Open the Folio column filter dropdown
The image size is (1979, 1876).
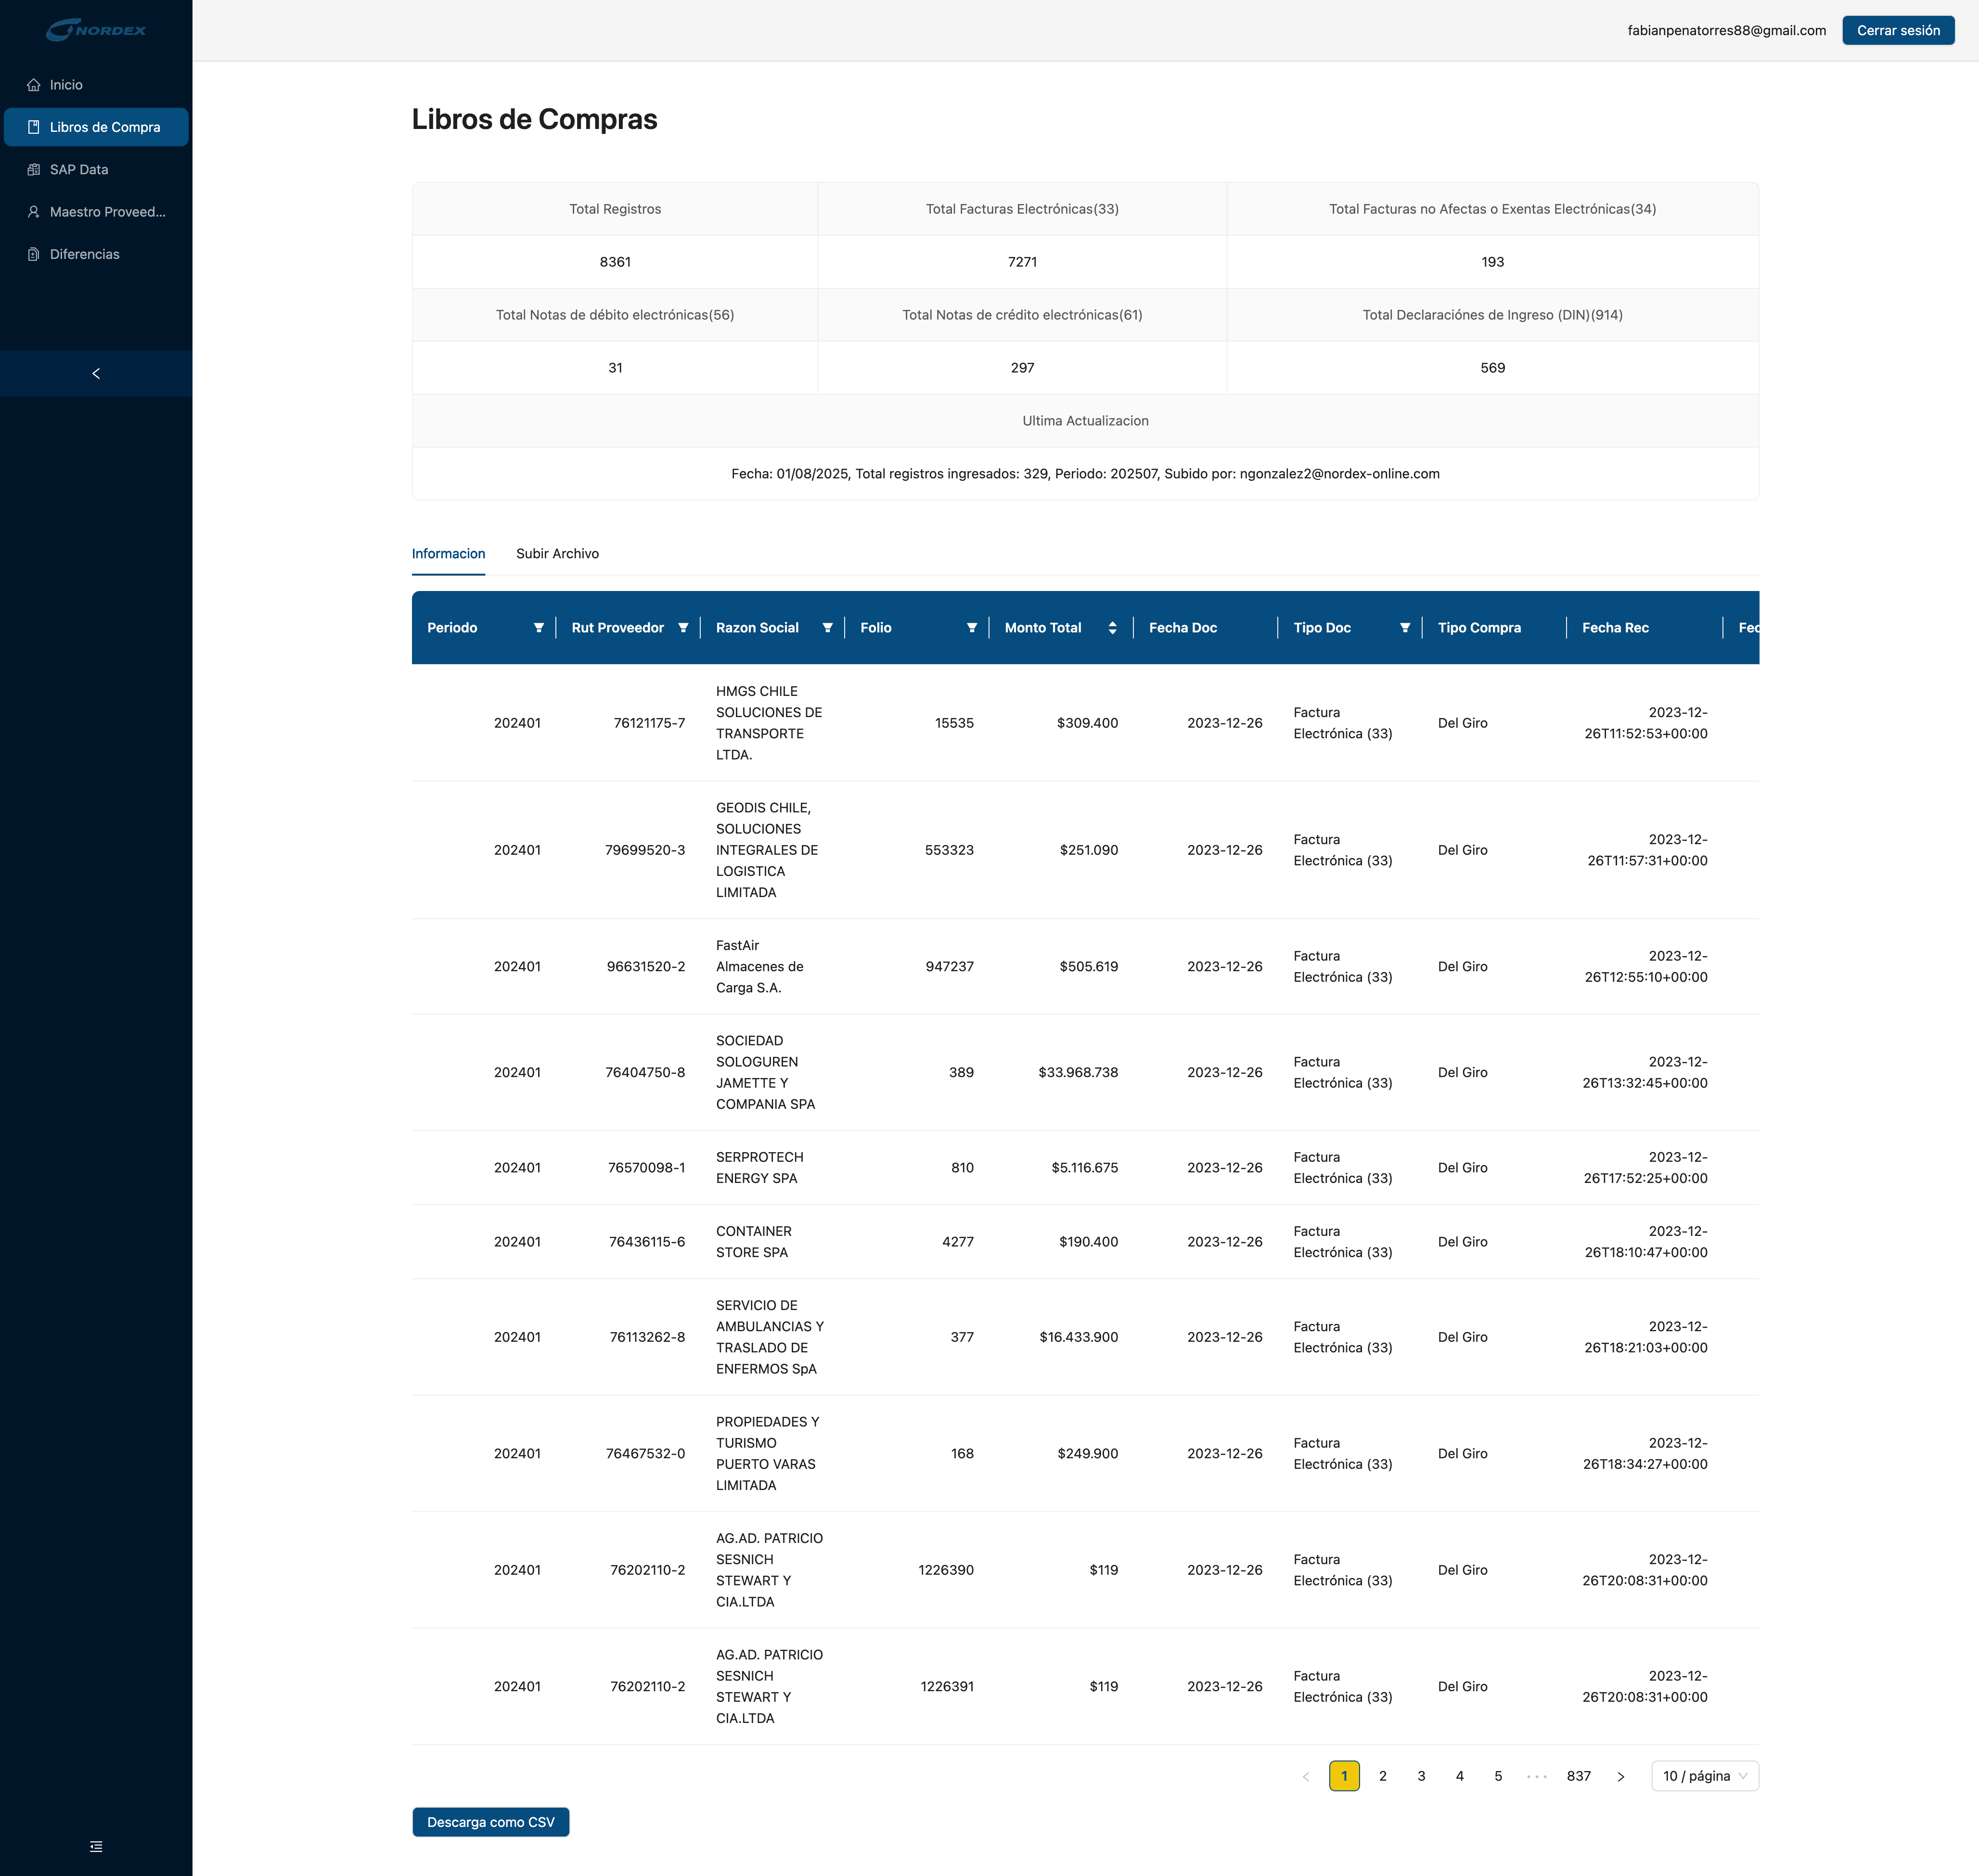point(971,628)
